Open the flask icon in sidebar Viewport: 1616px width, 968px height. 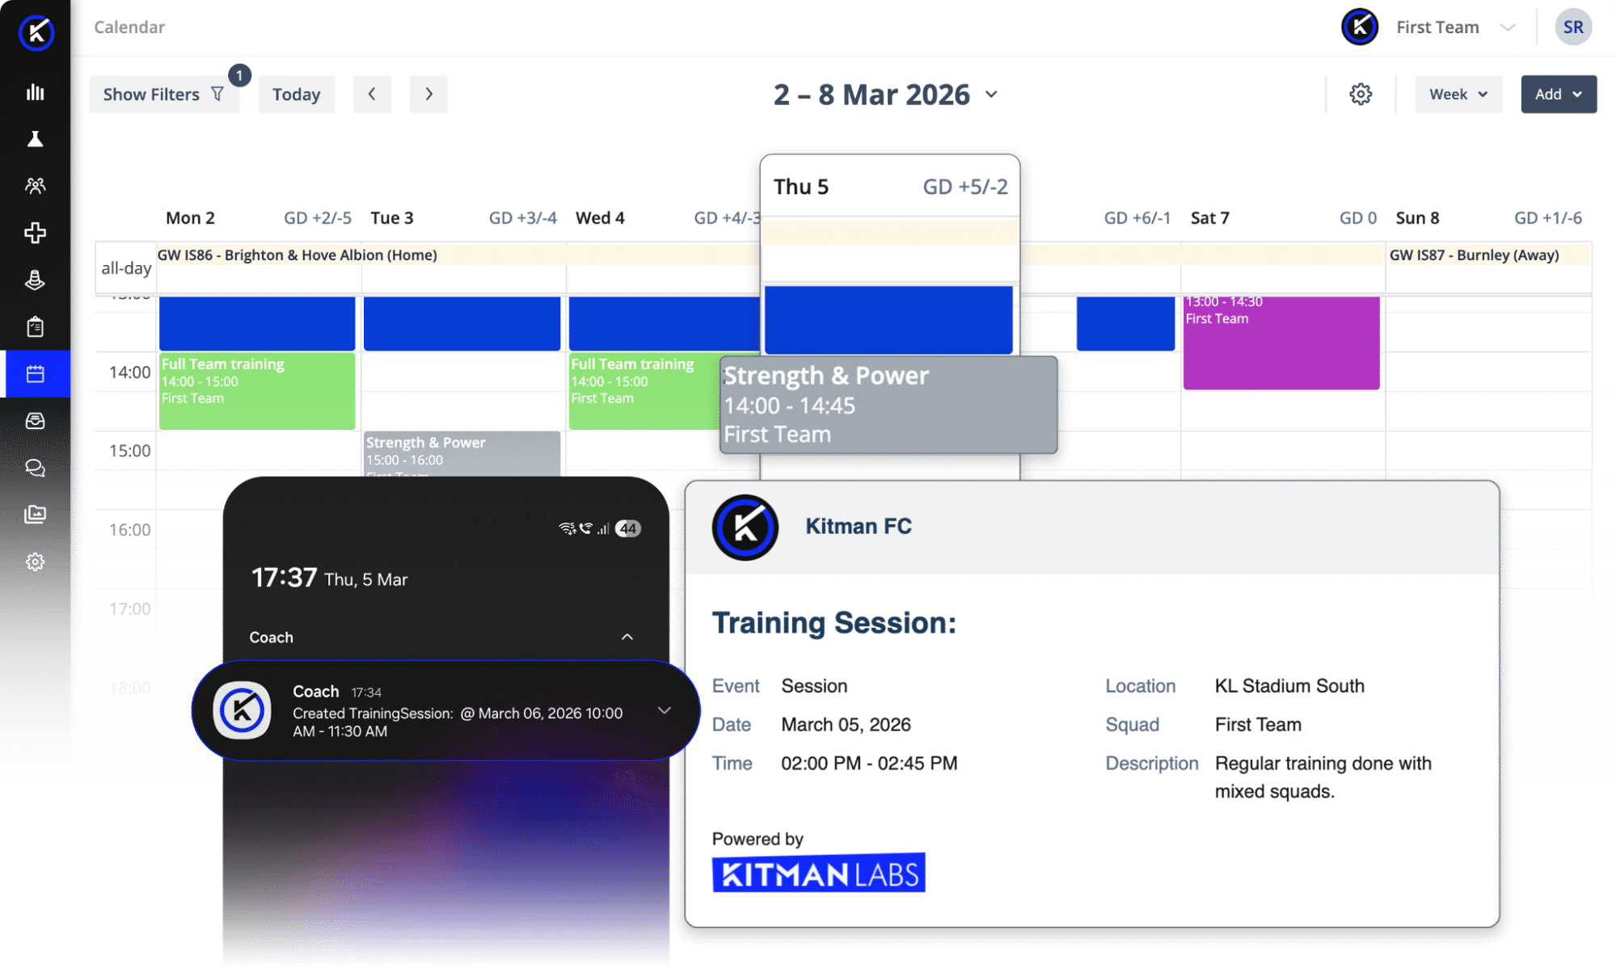tap(35, 139)
